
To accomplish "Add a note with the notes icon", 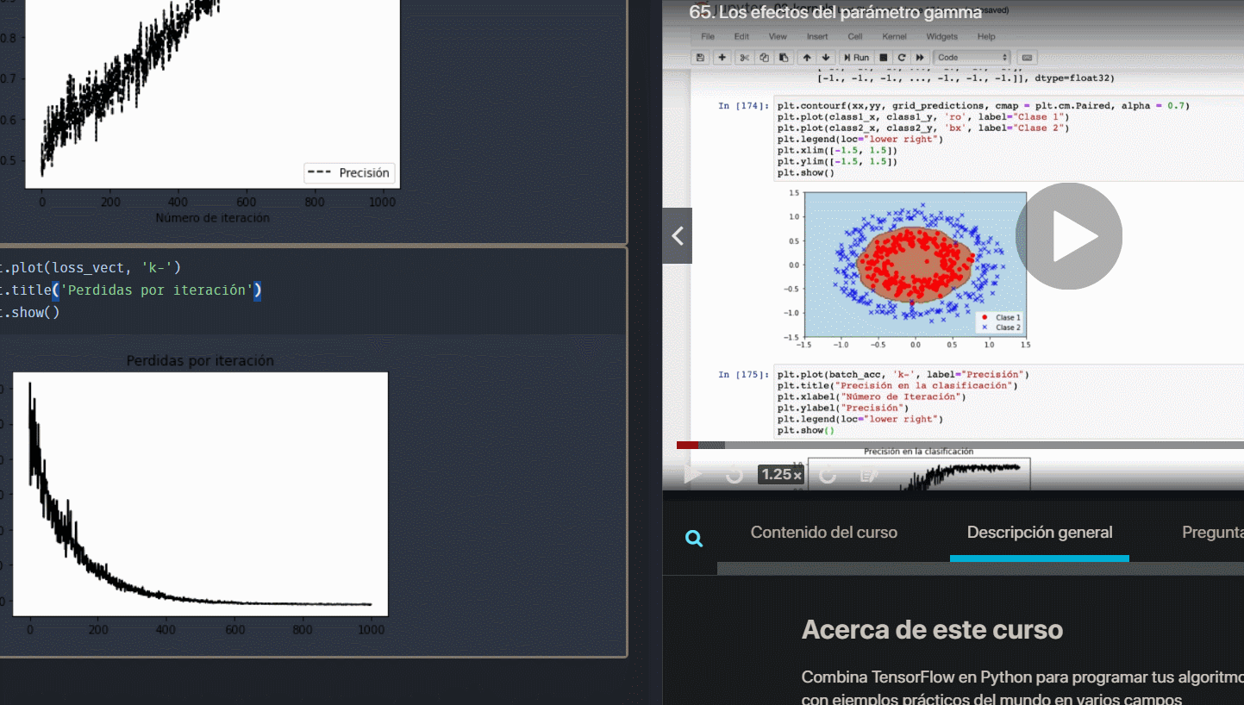I will [869, 474].
